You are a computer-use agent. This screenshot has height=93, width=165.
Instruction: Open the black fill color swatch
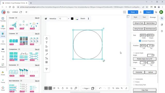72,19
